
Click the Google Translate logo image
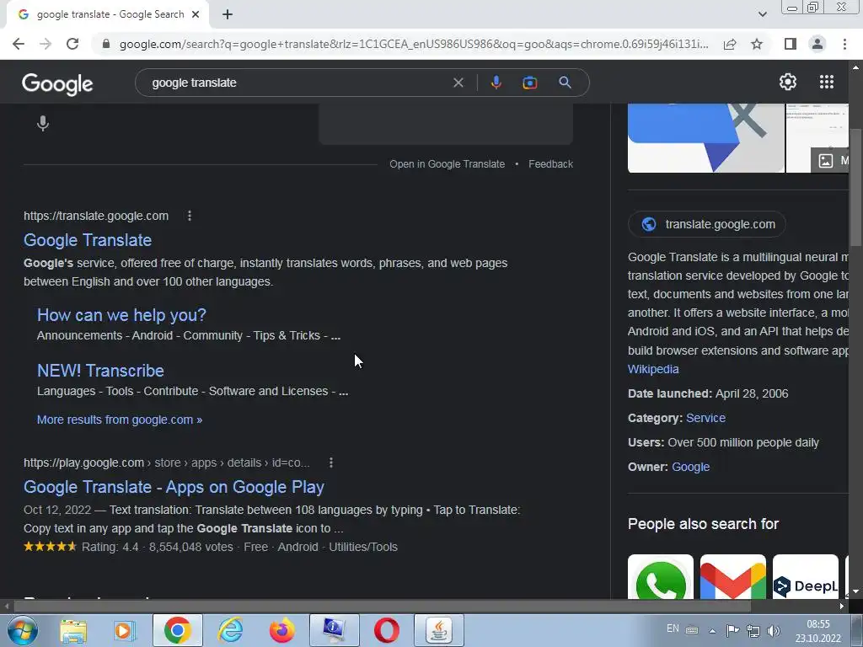[x=706, y=137]
